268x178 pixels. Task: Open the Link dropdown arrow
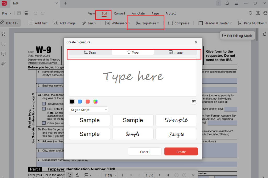(95, 23)
